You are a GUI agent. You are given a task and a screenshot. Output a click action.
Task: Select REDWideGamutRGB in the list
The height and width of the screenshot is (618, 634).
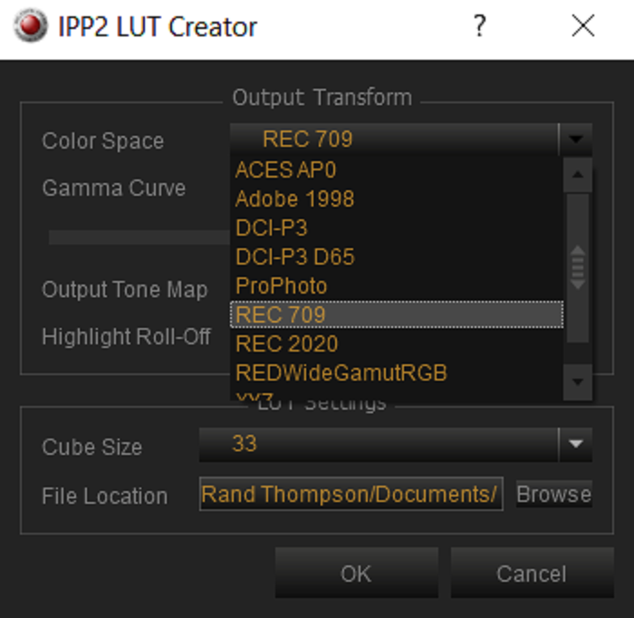pyautogui.click(x=397, y=373)
